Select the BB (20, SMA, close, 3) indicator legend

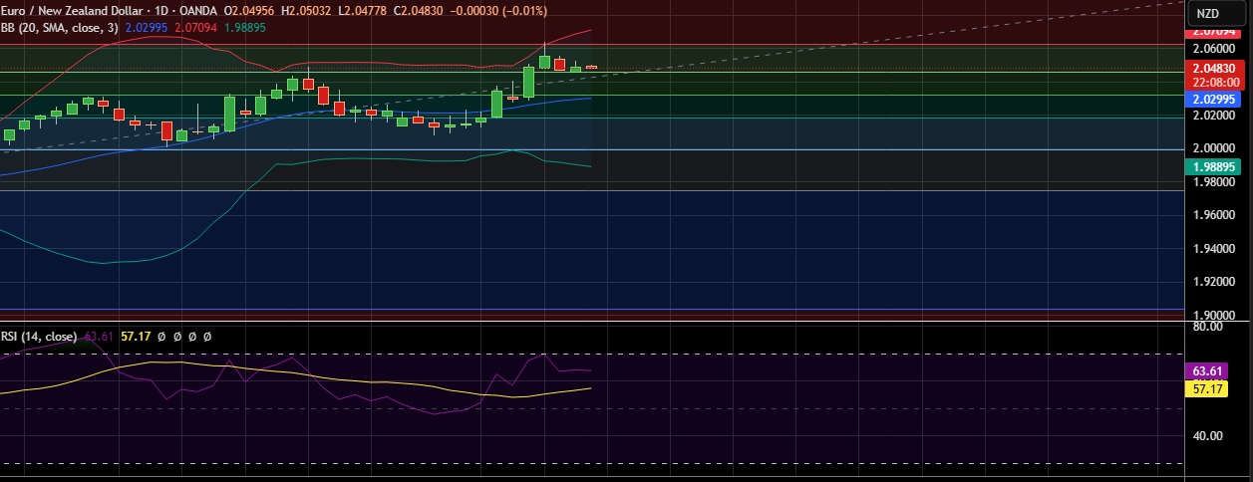click(x=60, y=27)
